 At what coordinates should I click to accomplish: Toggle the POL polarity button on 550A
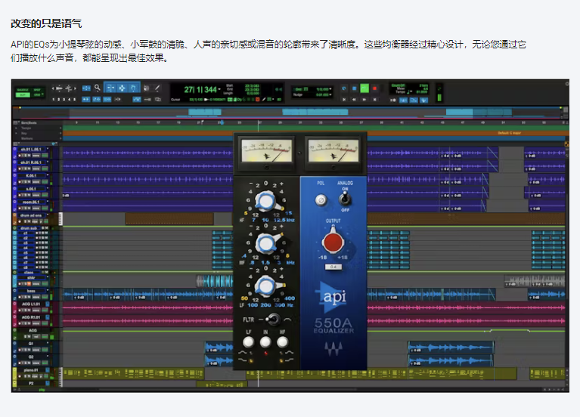(x=321, y=200)
